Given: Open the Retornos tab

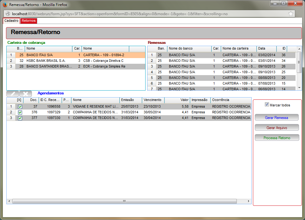Looking at the screenshot, I should pyautogui.click(x=29, y=21).
